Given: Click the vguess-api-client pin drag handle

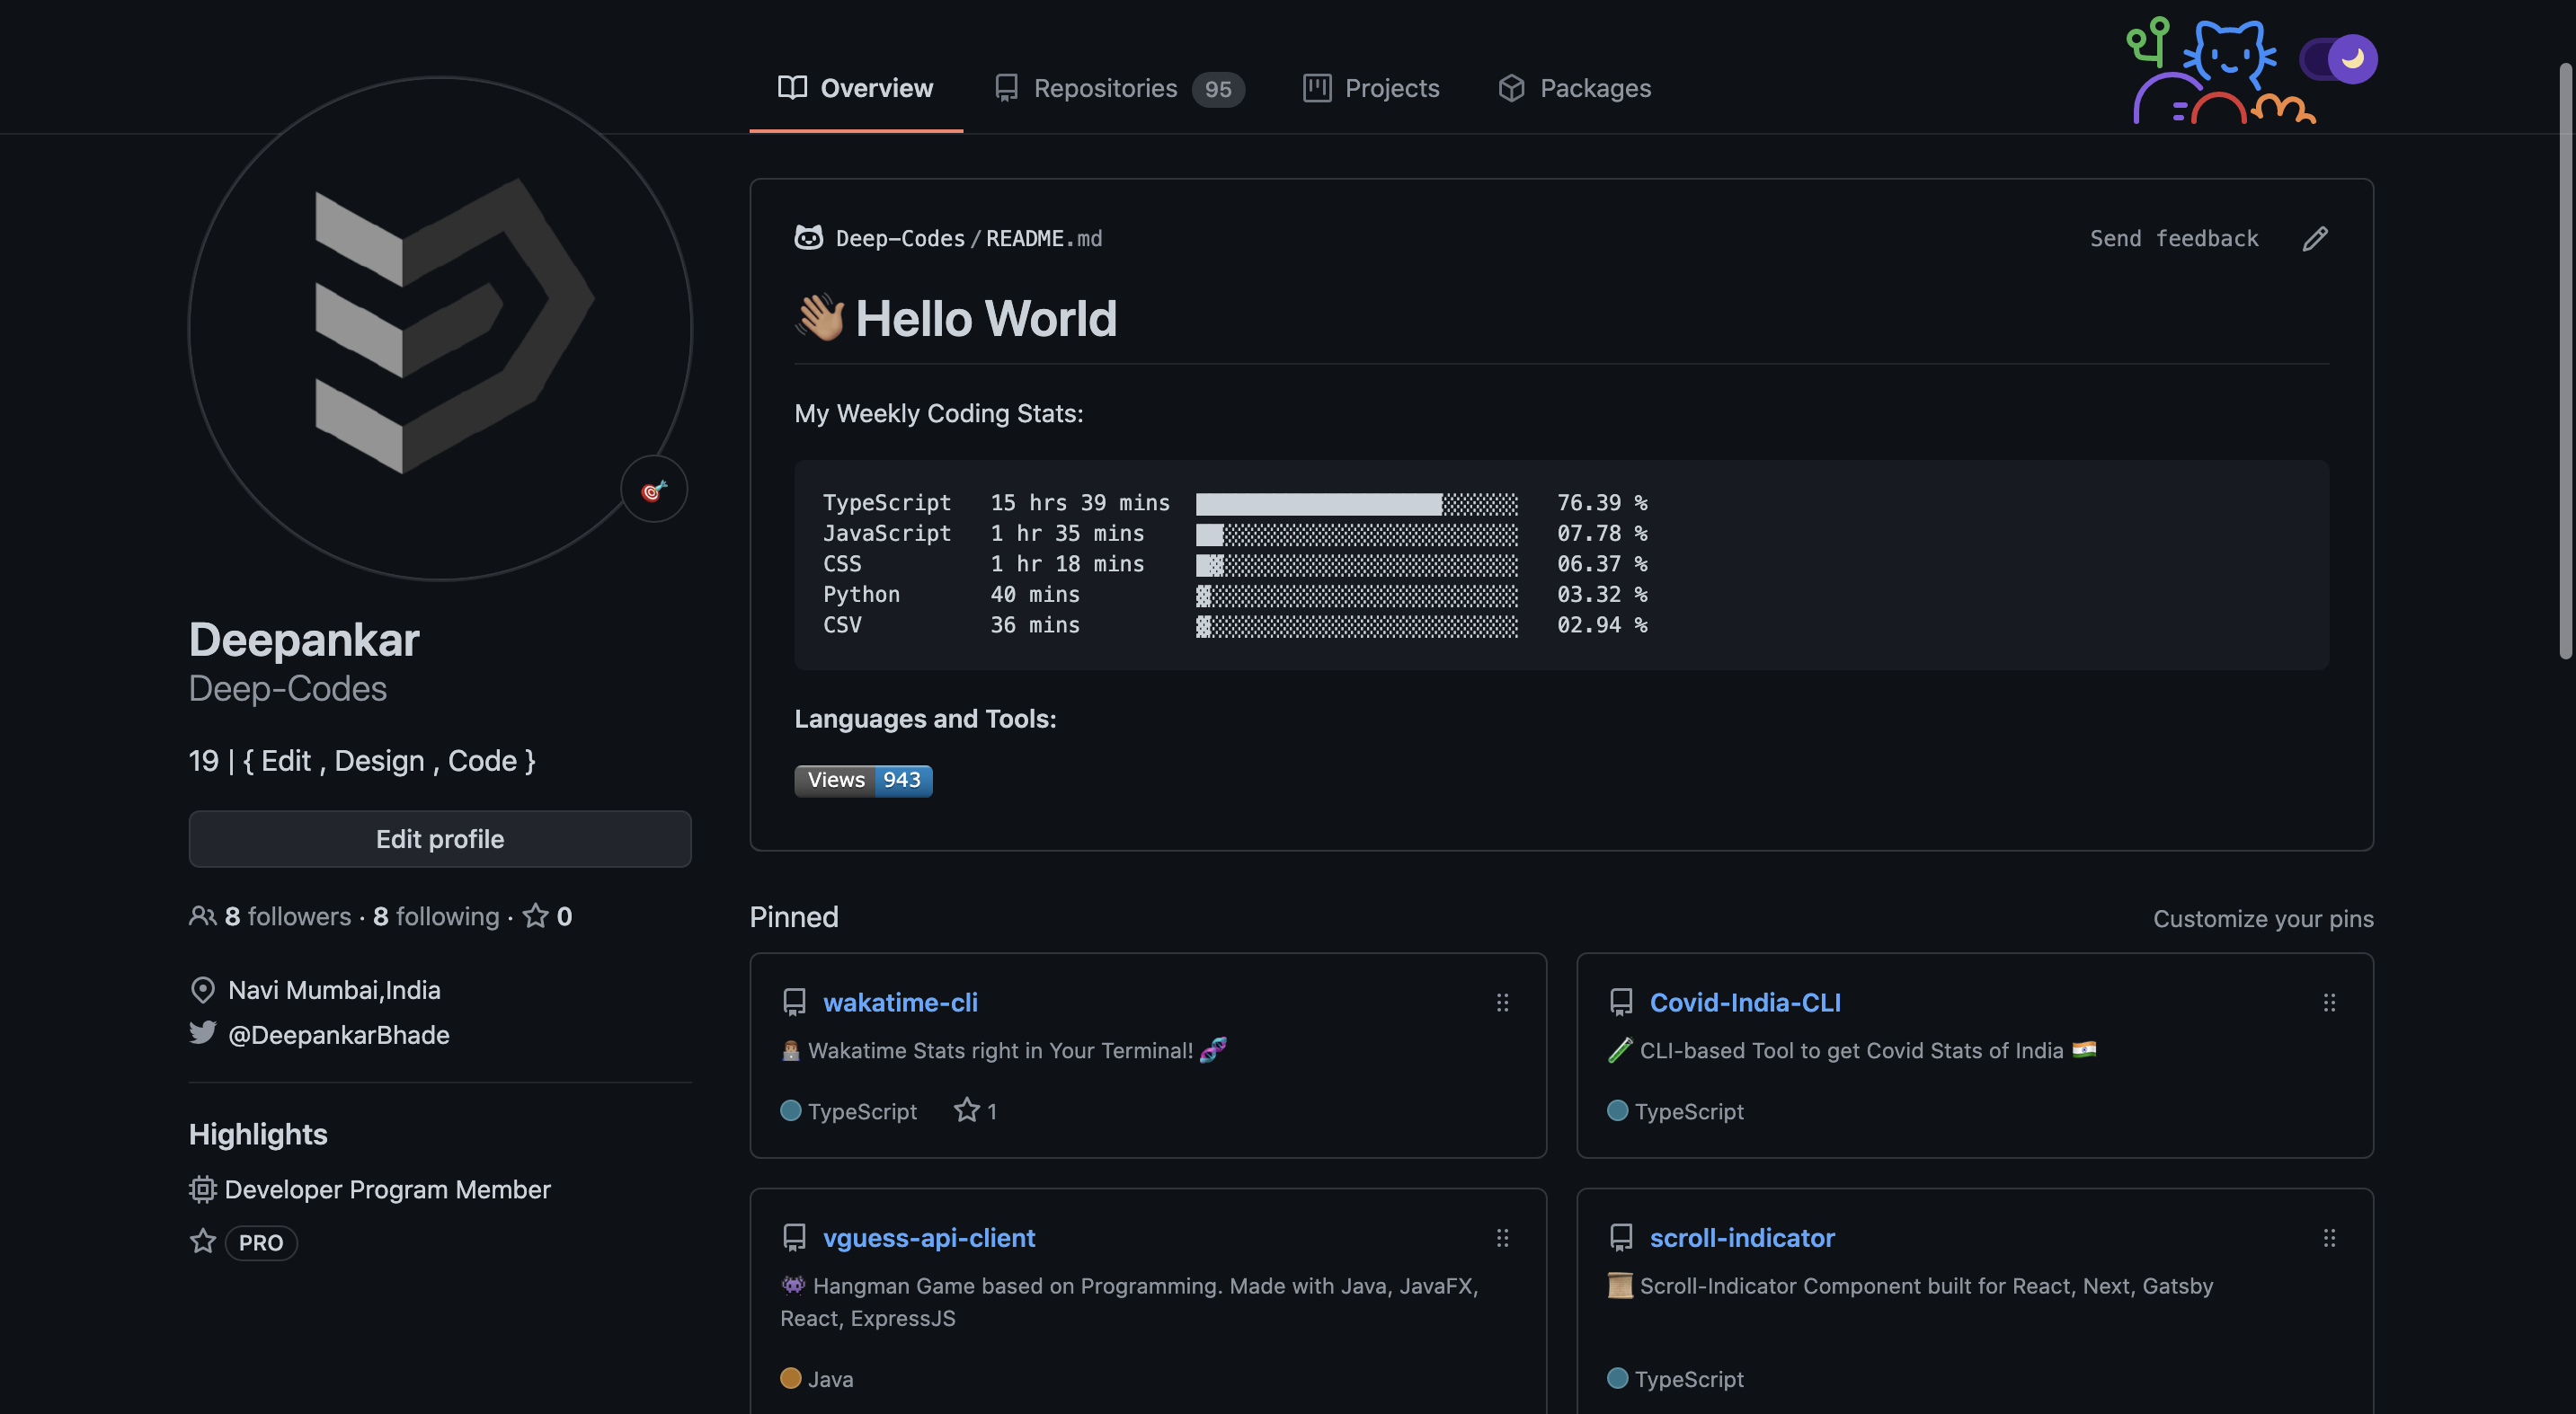Looking at the screenshot, I should (x=1502, y=1238).
